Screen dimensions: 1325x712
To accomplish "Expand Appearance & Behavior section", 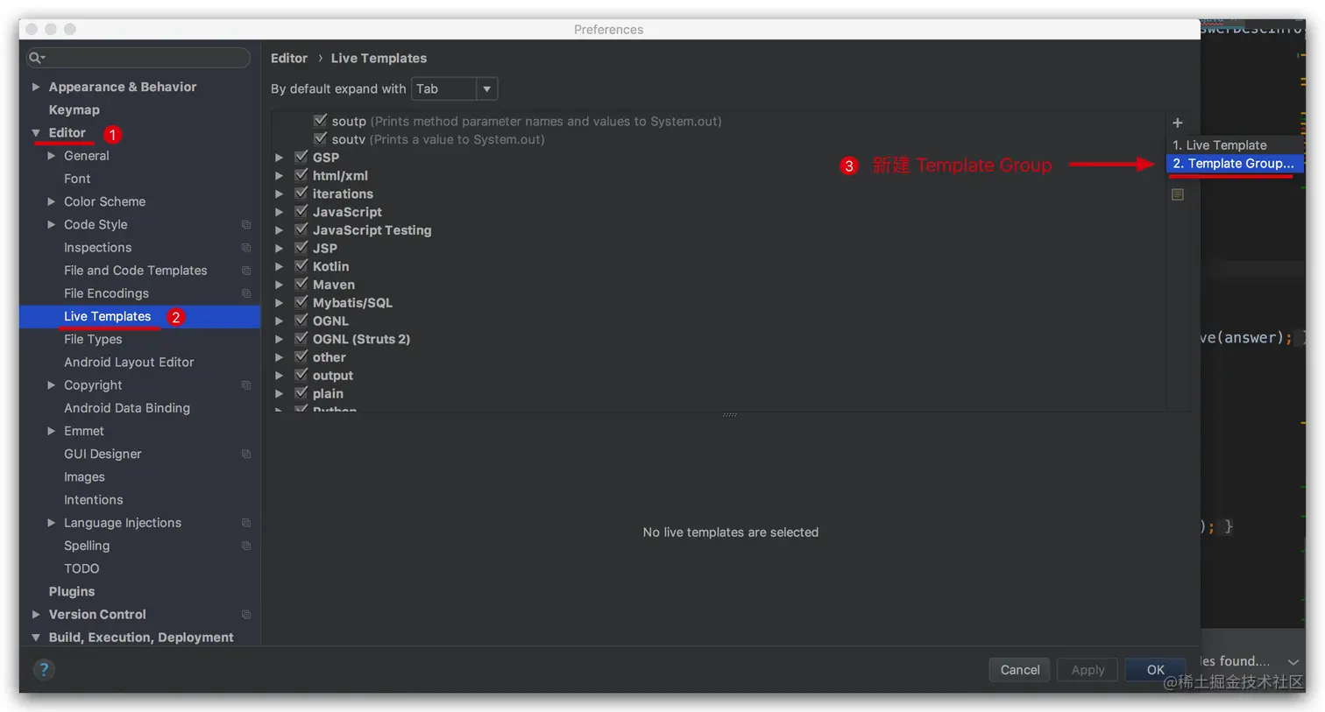I will 36,87.
